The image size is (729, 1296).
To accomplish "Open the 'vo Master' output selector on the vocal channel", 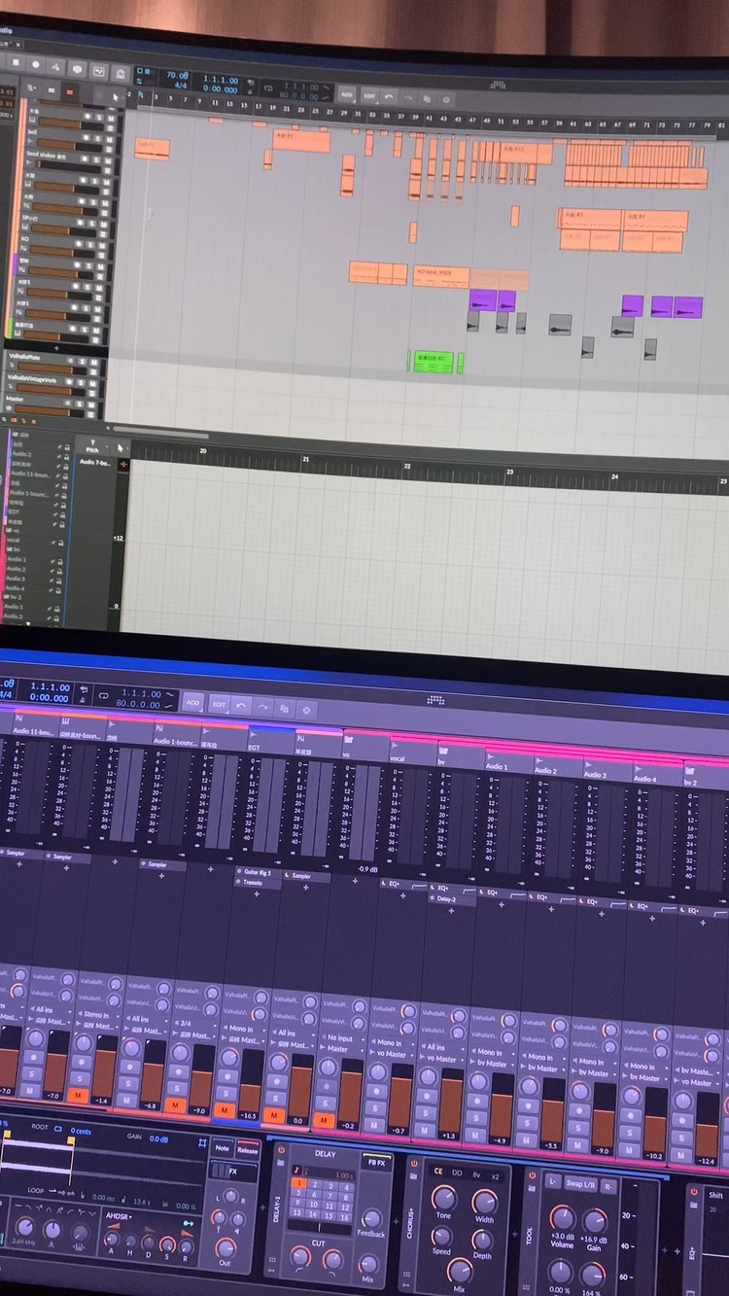I will pyautogui.click(x=390, y=1054).
